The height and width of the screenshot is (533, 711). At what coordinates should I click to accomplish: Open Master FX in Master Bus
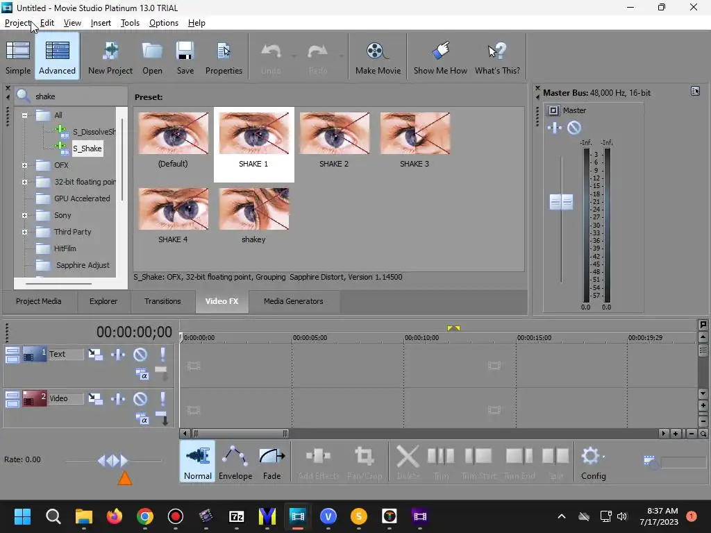554,128
